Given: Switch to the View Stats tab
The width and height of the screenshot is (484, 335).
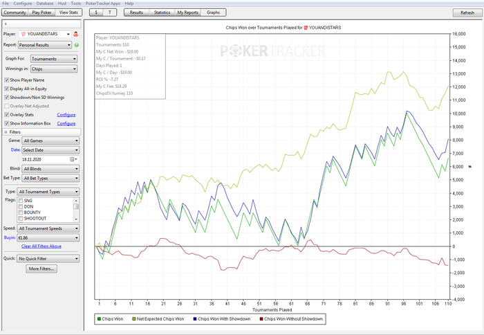Looking at the screenshot, I should (68, 12).
